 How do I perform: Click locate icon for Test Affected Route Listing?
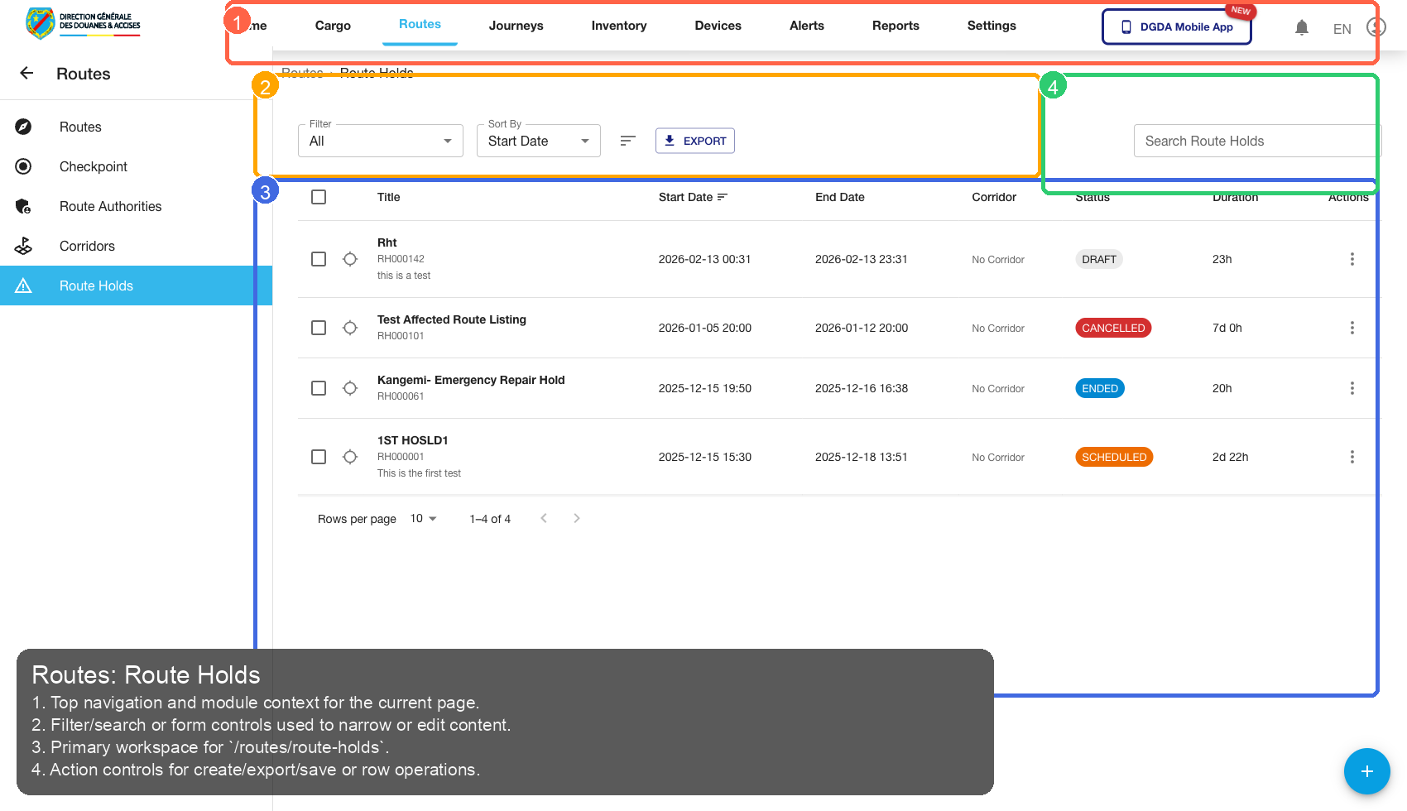pos(350,328)
